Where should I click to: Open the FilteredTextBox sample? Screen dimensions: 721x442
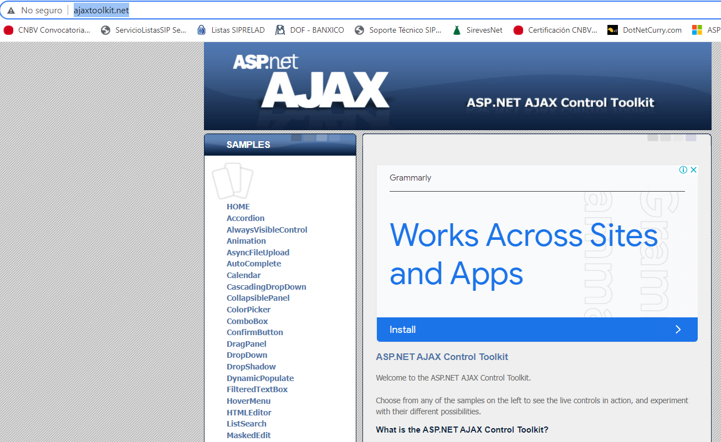257,389
